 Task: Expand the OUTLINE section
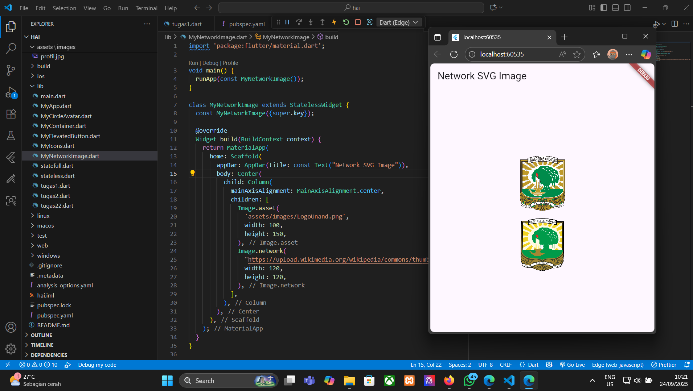point(41,335)
